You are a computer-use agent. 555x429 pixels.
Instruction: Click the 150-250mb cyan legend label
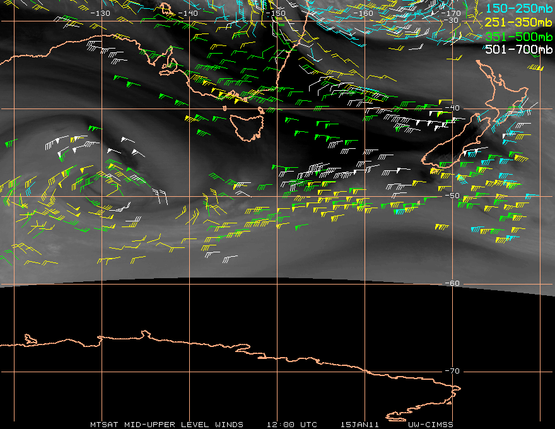pyautogui.click(x=518, y=8)
